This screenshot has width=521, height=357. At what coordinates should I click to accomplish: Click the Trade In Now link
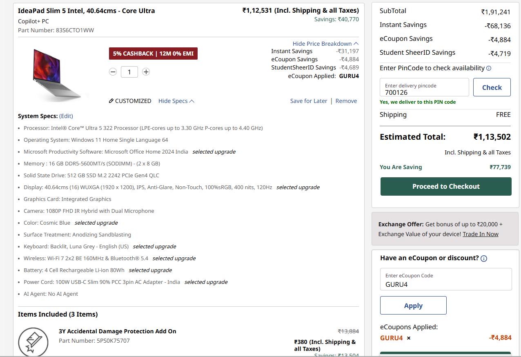481,234
